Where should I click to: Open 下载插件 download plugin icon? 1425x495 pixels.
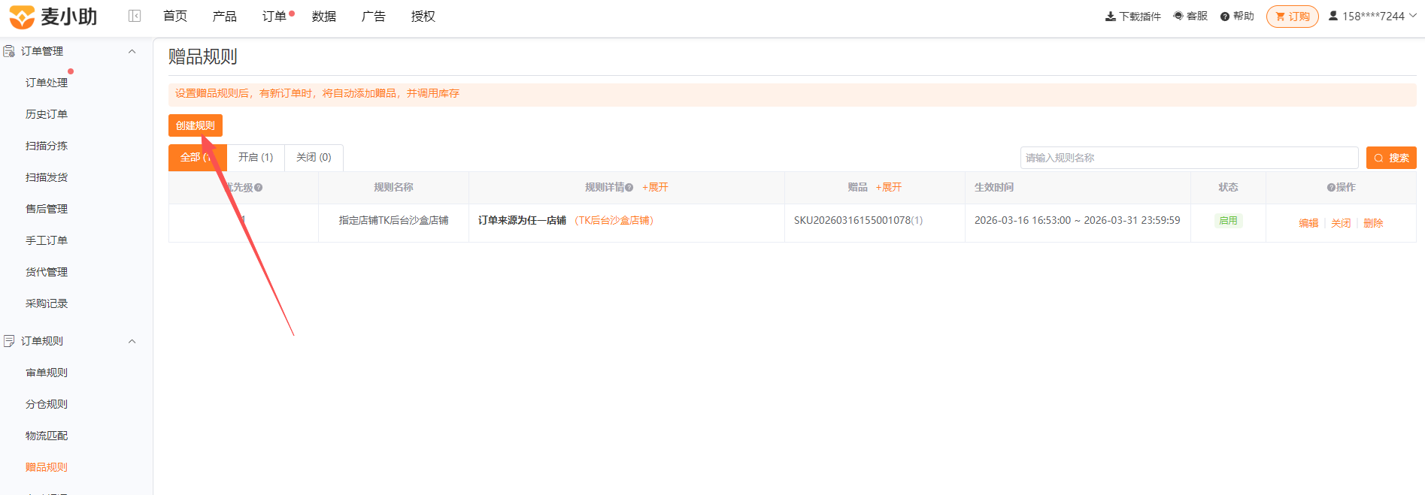[1111, 17]
